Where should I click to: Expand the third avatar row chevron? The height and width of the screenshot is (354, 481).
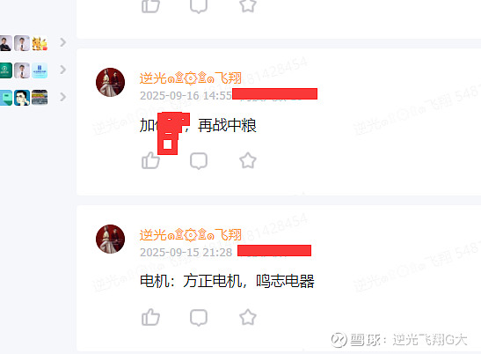[x=63, y=97]
